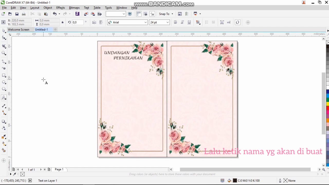Open the Options dialog icon
Screen dimensions: 329x185
[x=180, y=14]
